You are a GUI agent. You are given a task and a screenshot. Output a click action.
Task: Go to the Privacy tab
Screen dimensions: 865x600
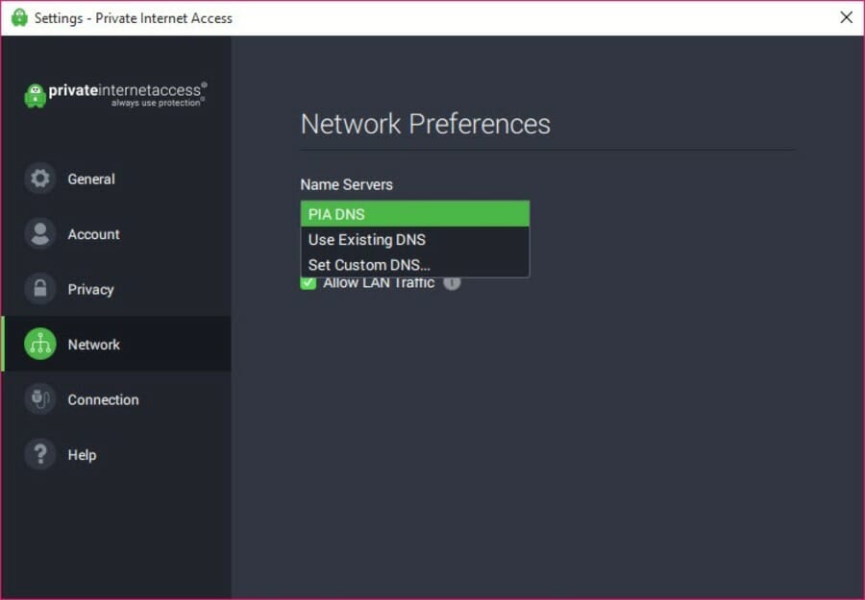pos(116,289)
